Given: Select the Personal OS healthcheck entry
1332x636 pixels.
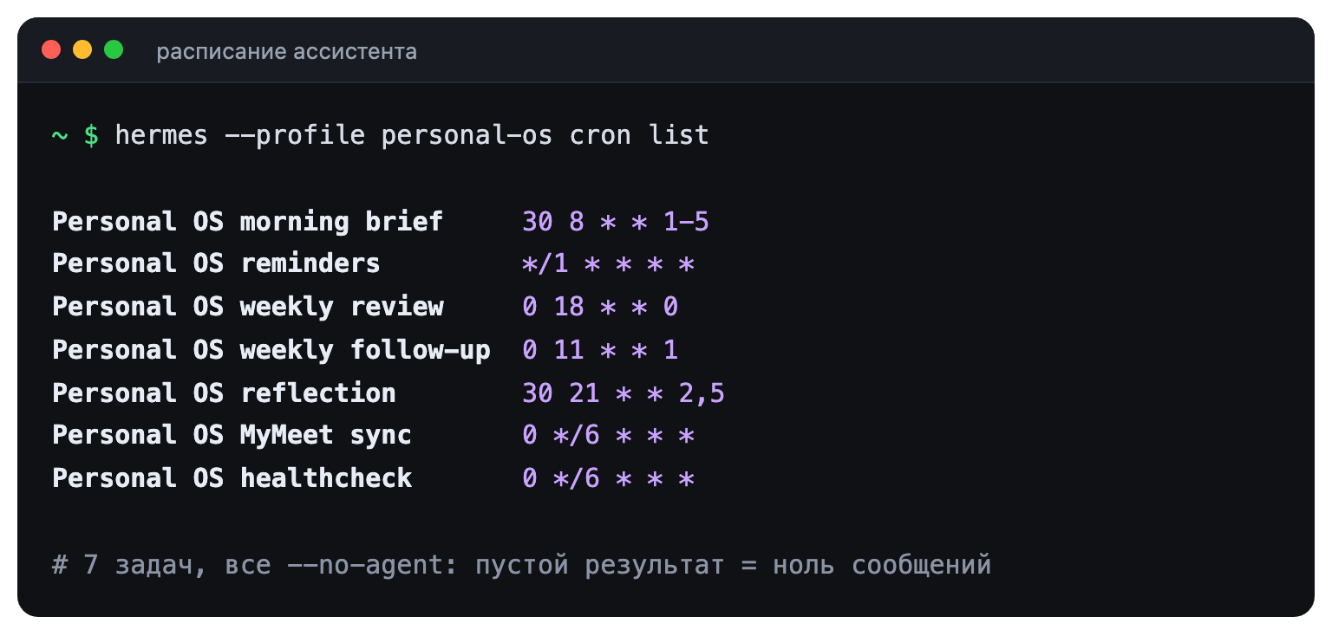Looking at the screenshot, I should [x=374, y=478].
